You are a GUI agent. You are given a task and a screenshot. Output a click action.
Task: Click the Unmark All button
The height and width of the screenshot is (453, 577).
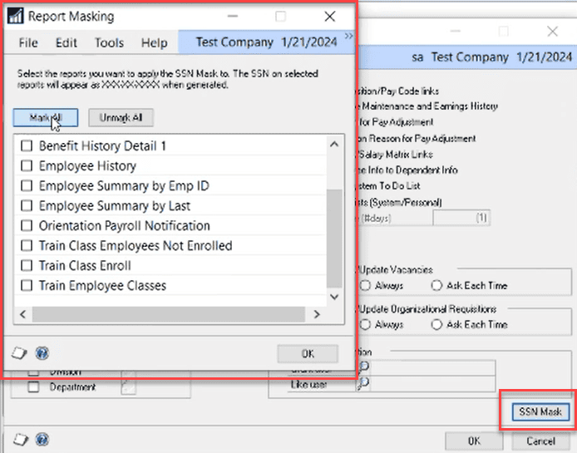121,118
